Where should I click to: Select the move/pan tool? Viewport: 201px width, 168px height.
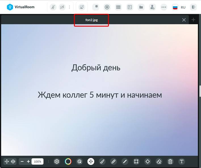91,161
